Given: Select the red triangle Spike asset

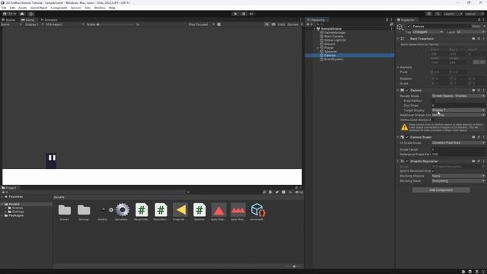Looking at the screenshot, I should click(218, 210).
